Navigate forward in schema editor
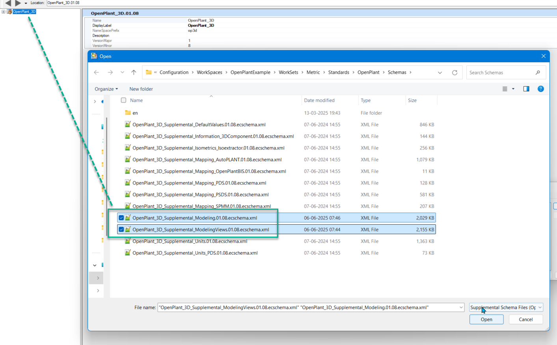This screenshot has width=557, height=345. [x=18, y=3]
